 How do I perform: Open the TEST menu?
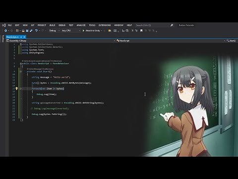pos(71,25)
